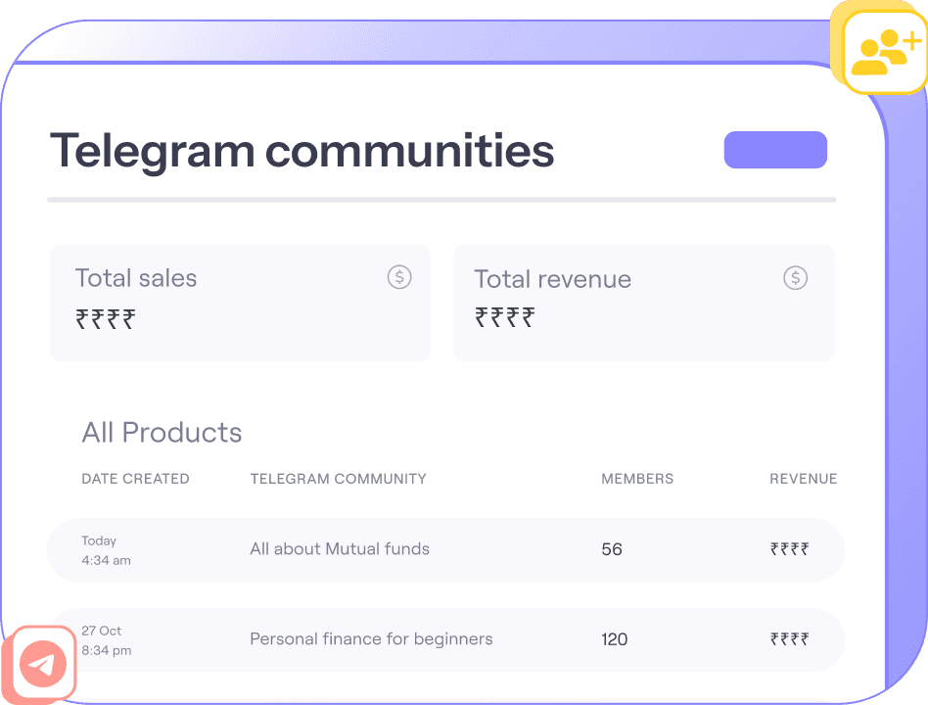Click the dollar icon in Total revenue
The image size is (928, 705).
click(796, 278)
